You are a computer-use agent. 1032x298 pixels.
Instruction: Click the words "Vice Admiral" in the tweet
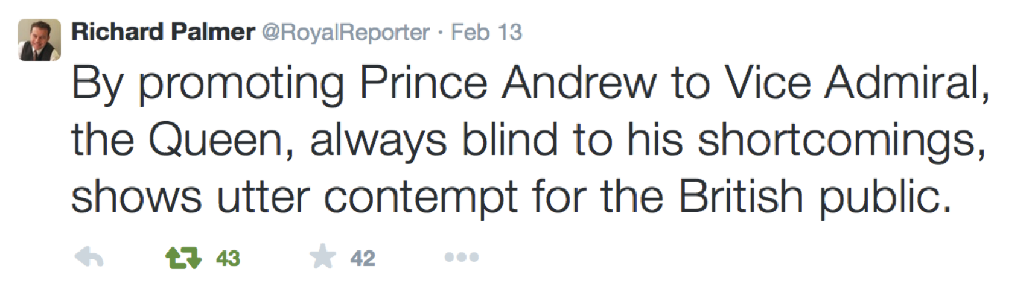[x=855, y=83]
